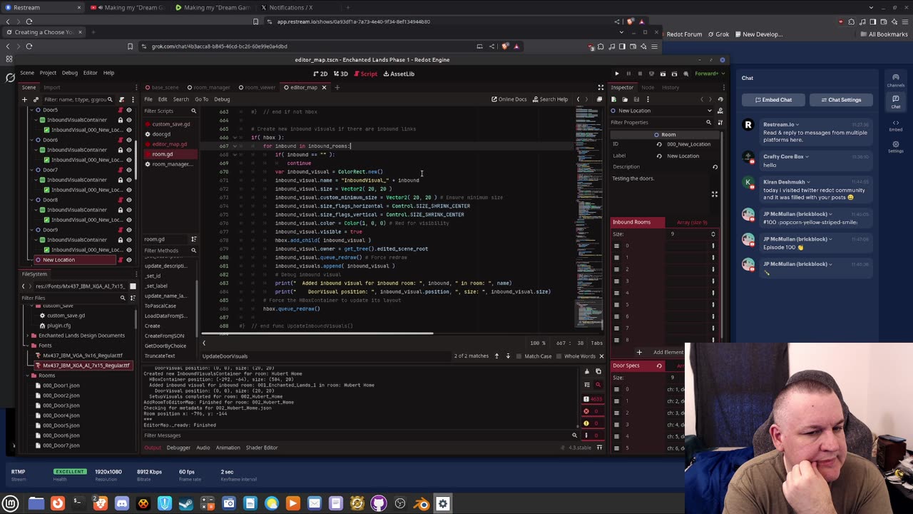Screen dimensions: 913x514
Task: Collapse the Door7 tree node
Action: tap(31, 170)
